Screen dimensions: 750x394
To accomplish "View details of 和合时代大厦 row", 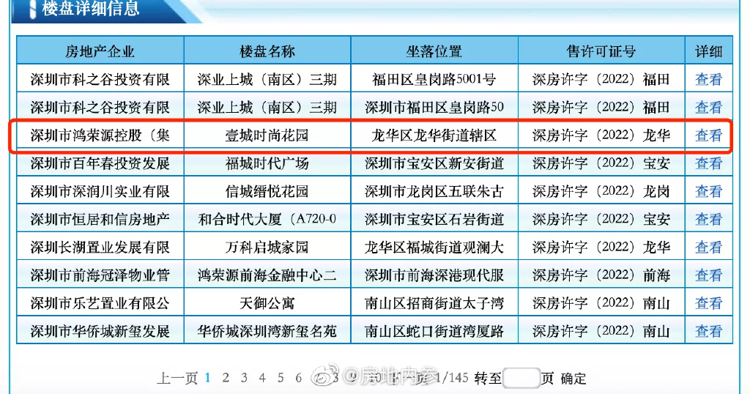I will click(x=708, y=220).
